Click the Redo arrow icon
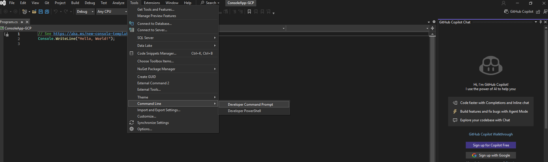This screenshot has width=548, height=162. click(66, 12)
